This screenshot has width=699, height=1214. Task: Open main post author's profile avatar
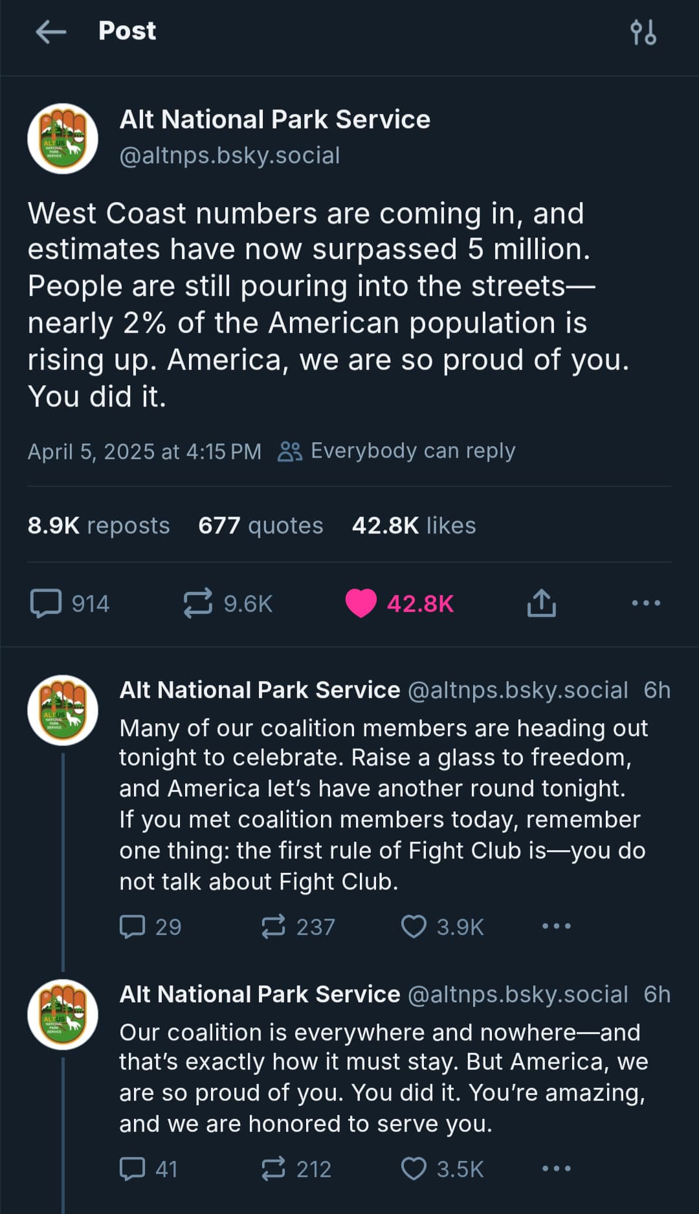[x=63, y=139]
